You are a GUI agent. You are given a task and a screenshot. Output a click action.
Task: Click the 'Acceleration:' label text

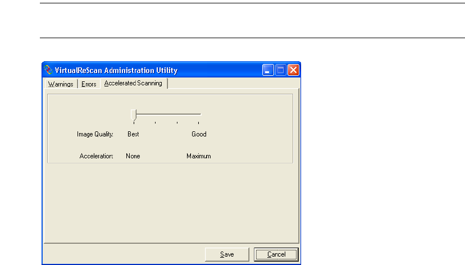(97, 156)
